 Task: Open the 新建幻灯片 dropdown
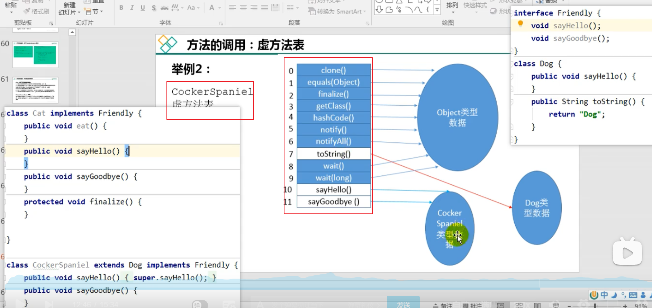coord(69,9)
